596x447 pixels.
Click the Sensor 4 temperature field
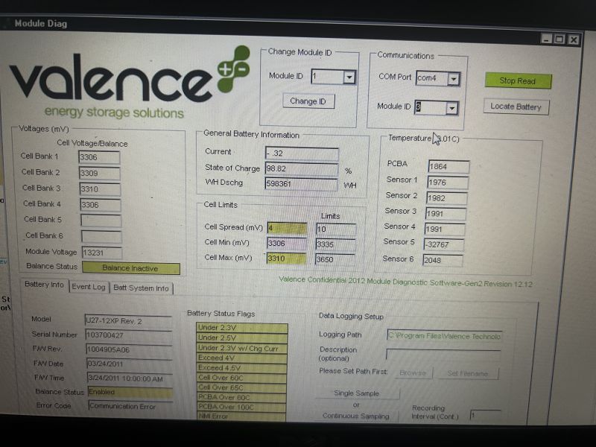(445, 229)
